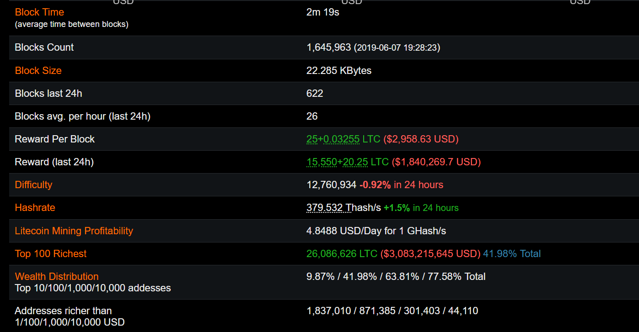Click the underlined "15,550" daily reward
Screen dimensions: 639x332
pos(322,162)
